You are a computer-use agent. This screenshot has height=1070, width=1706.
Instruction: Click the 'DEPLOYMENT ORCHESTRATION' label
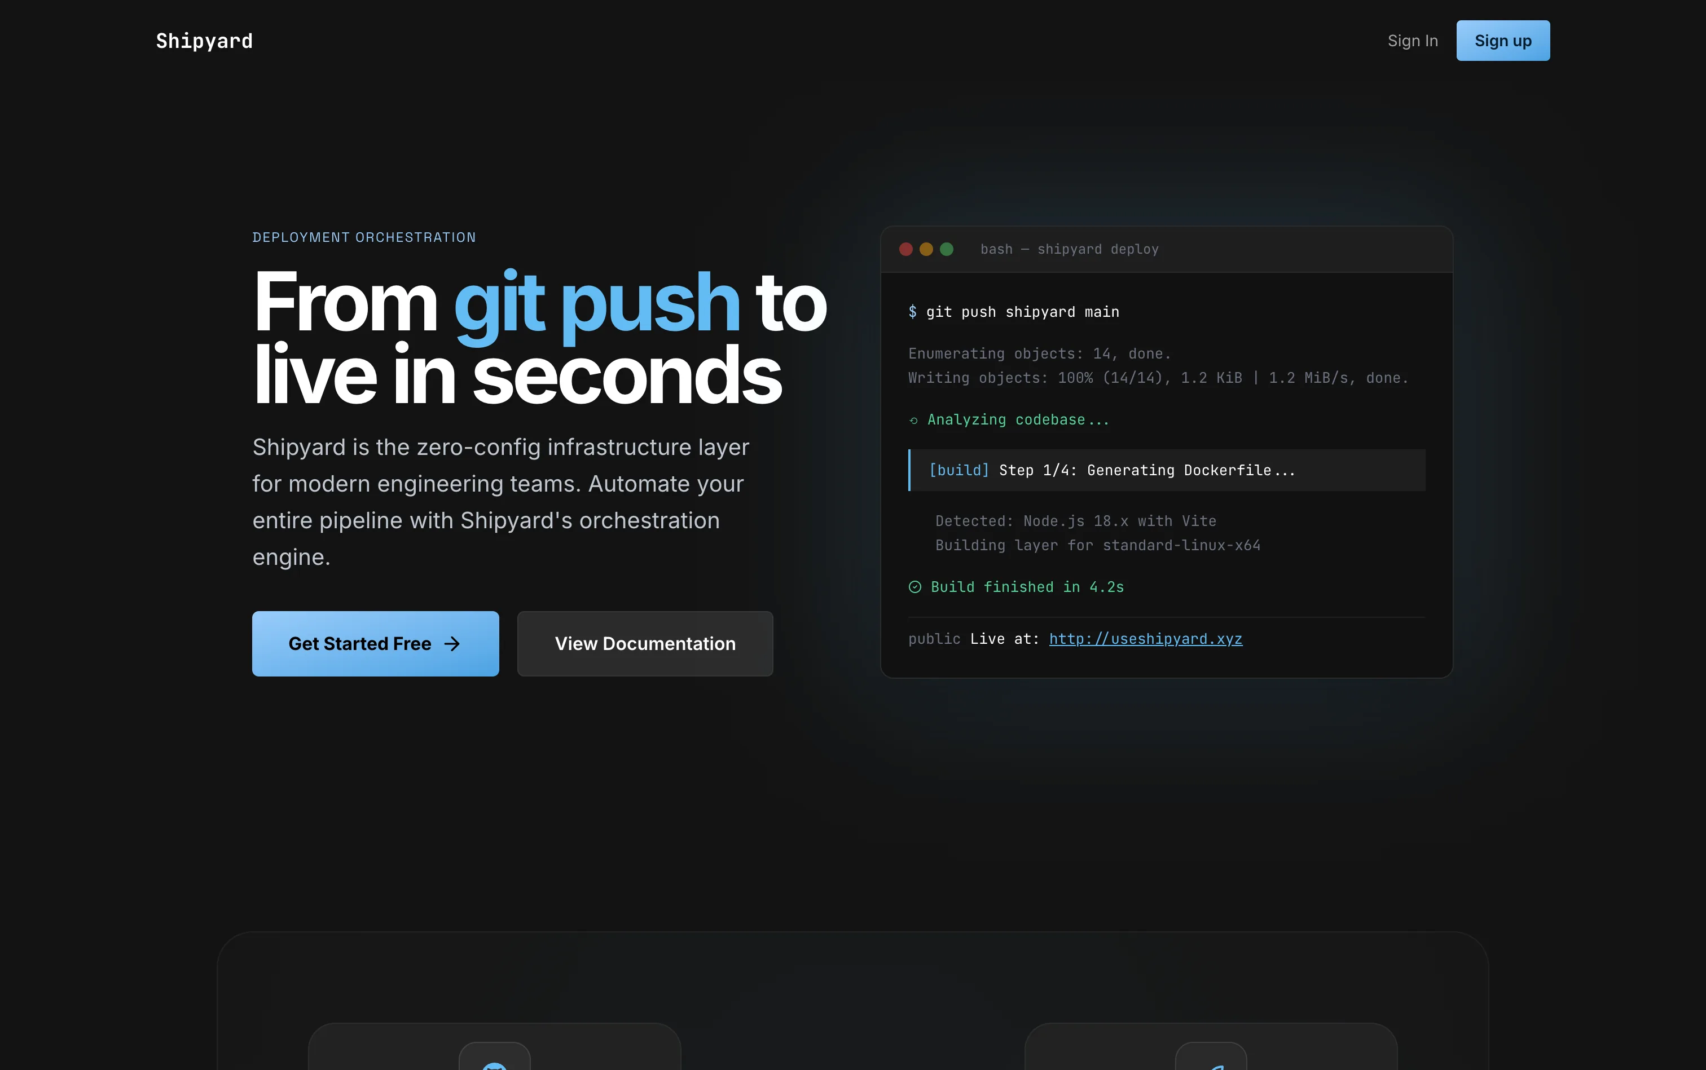point(364,237)
